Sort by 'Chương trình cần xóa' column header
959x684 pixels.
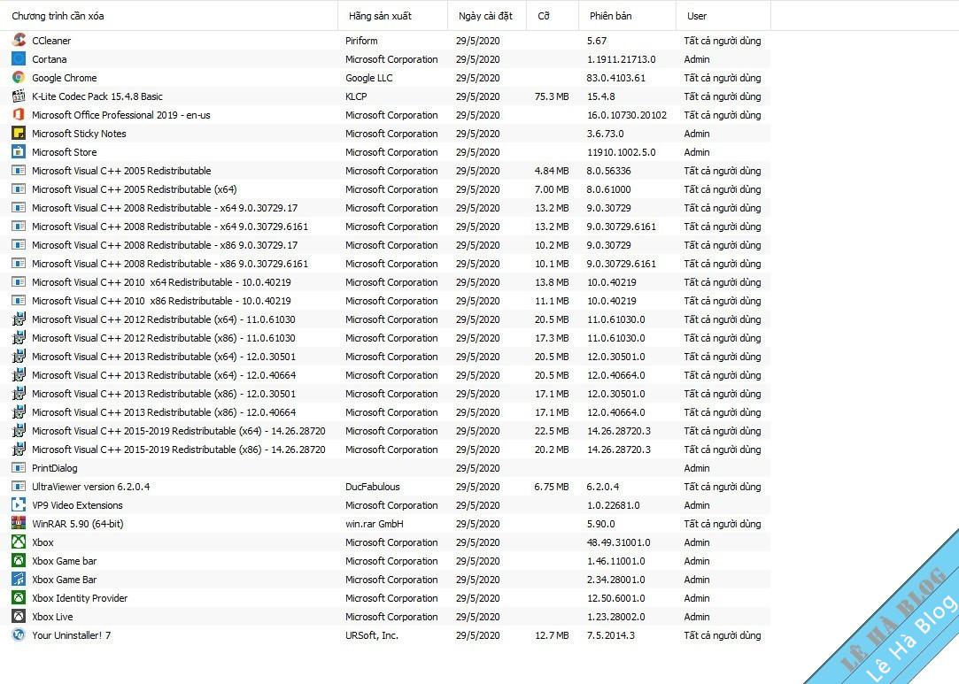click(169, 16)
